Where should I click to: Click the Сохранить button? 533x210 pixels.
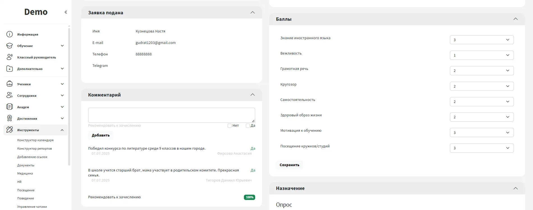[x=289, y=165]
